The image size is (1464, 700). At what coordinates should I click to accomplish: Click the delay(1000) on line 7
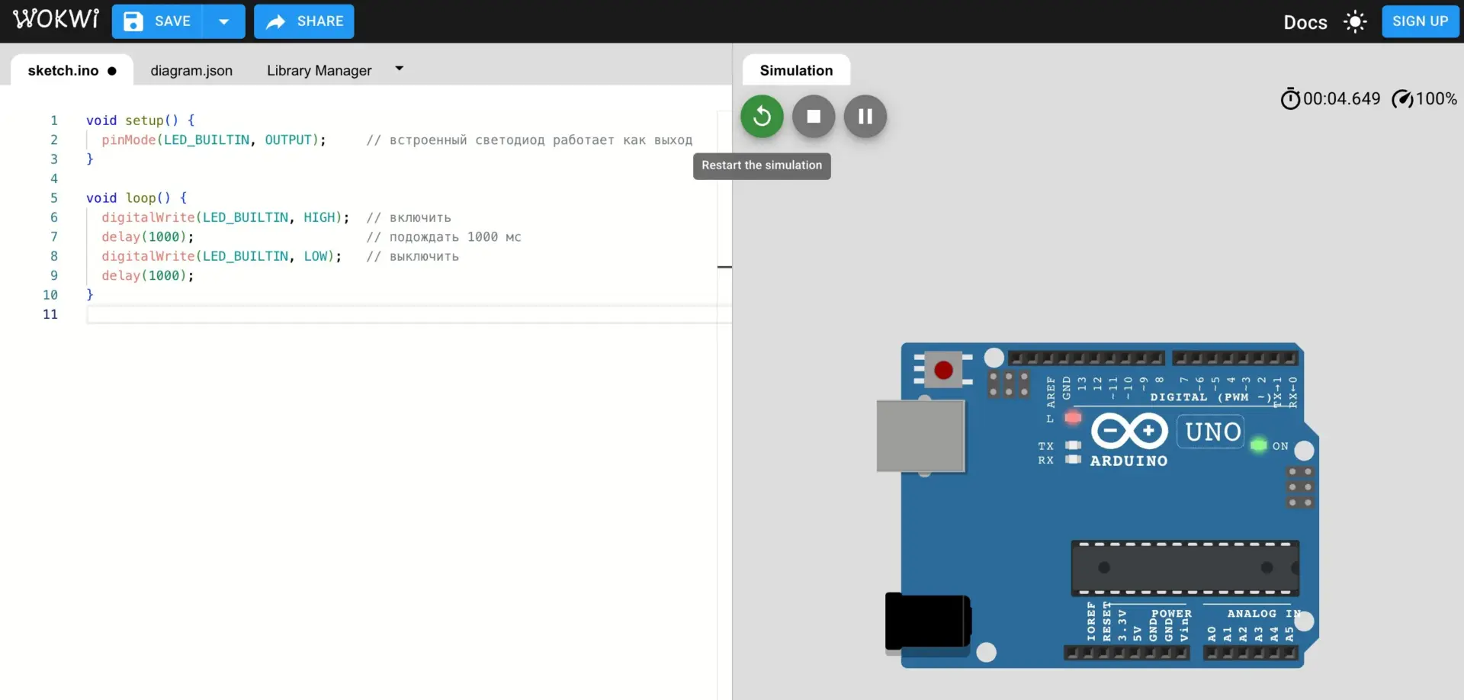pyautogui.click(x=148, y=237)
